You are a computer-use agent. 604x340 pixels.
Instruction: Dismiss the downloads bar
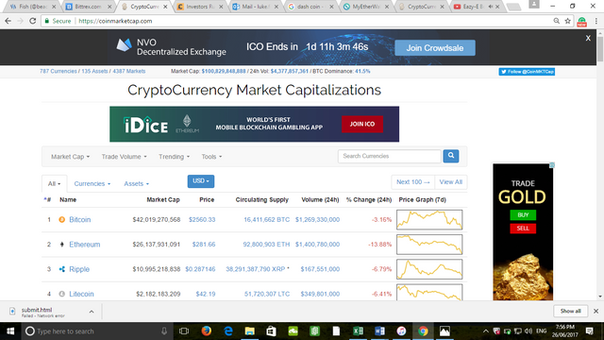coord(596,311)
